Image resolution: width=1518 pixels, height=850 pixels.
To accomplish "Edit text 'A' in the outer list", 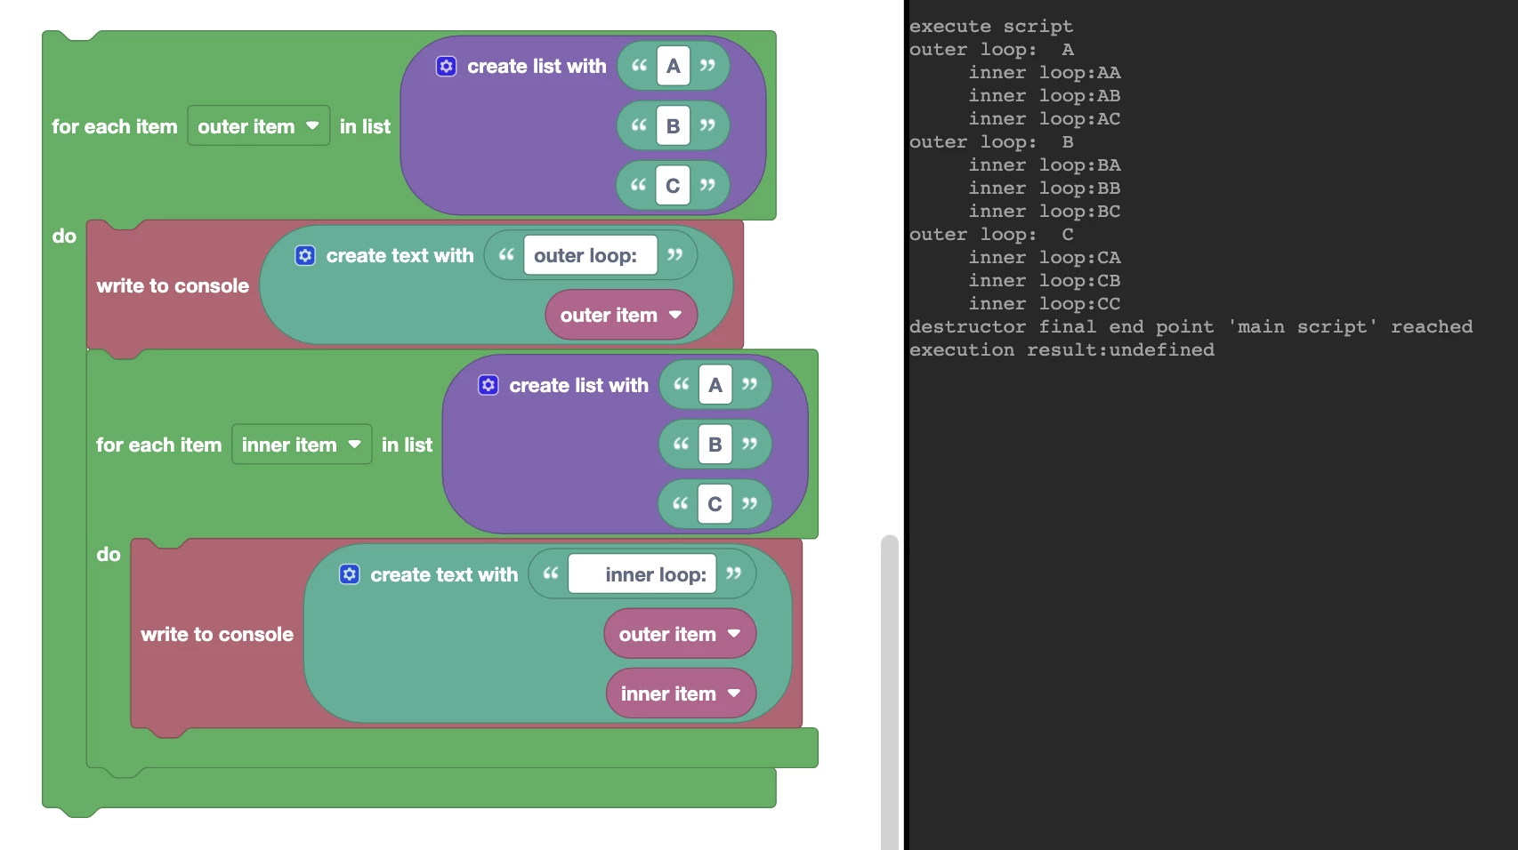I will point(674,66).
